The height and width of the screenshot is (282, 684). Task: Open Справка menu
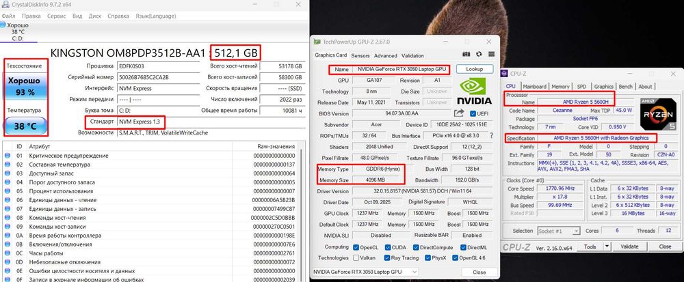[x=118, y=16]
